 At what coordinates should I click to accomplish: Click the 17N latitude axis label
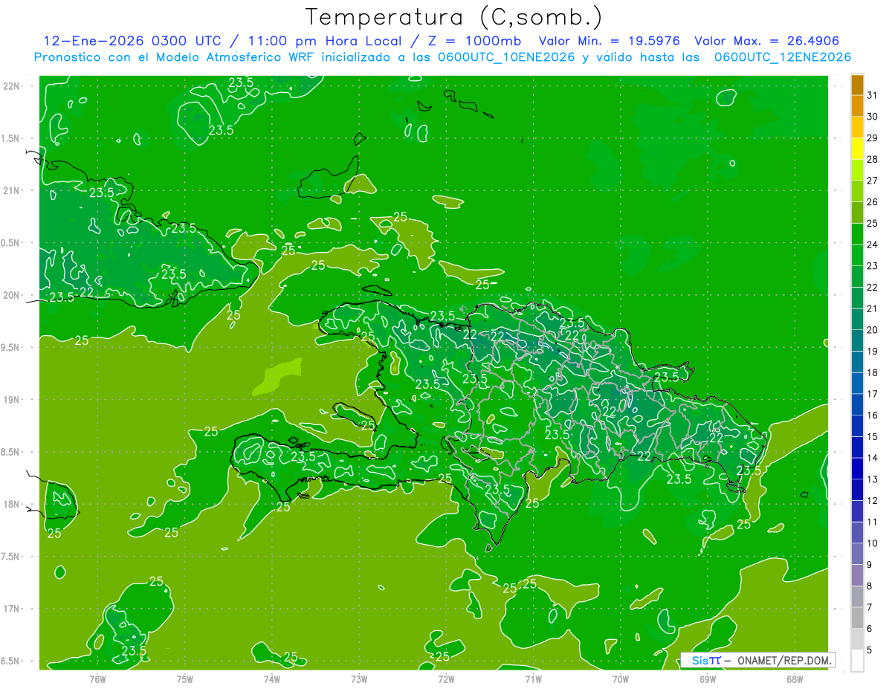[x=12, y=609]
